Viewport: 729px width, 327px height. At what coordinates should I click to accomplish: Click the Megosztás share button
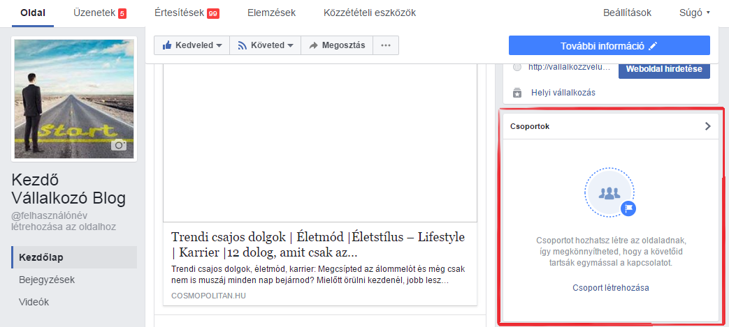(x=337, y=45)
